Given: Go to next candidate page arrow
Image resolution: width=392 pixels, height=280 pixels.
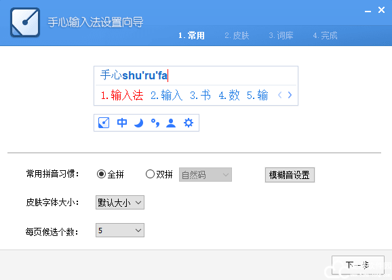Looking at the screenshot, I should 290,95.
